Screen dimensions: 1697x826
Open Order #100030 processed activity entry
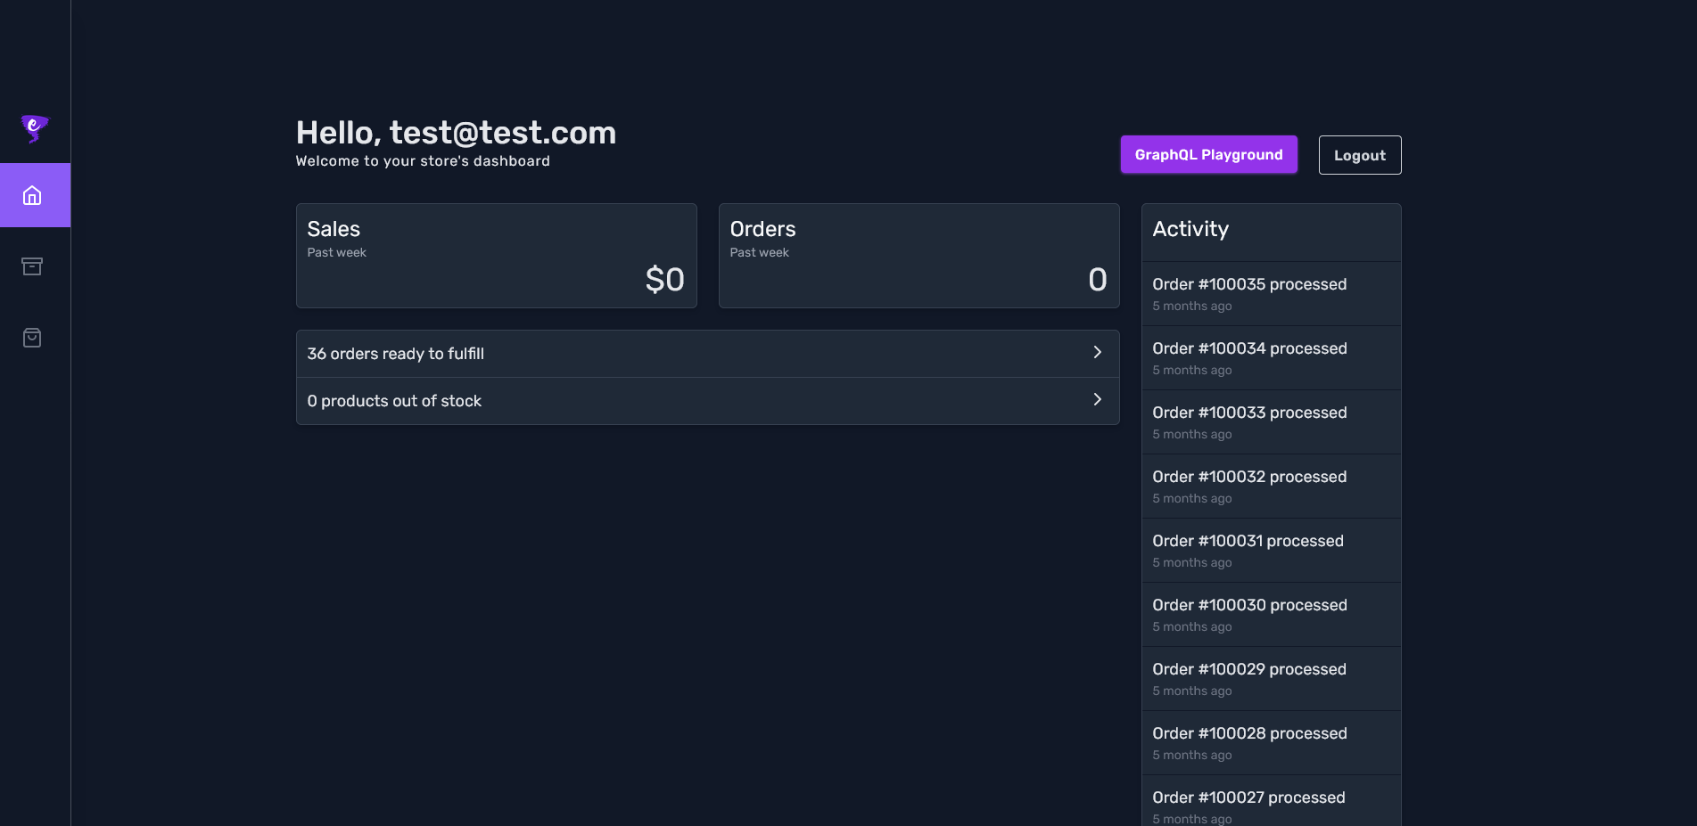coord(1271,615)
